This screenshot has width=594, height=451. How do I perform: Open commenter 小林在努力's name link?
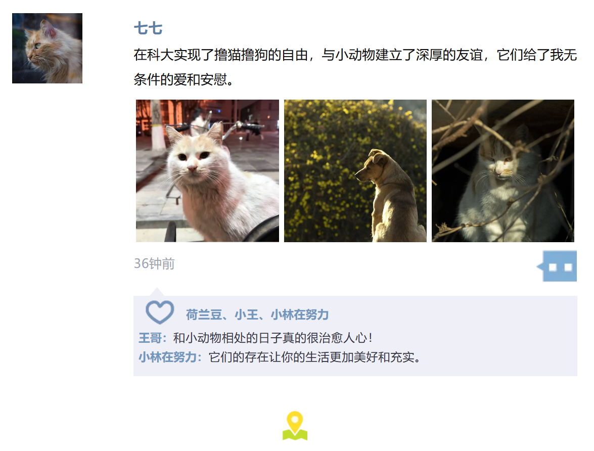[x=168, y=357]
